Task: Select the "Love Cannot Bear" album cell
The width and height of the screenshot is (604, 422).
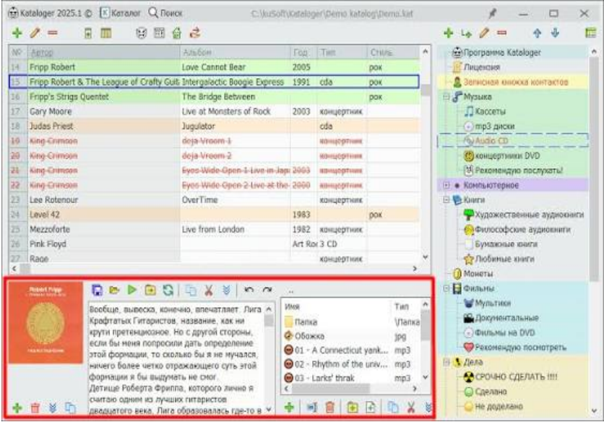Action: [x=235, y=67]
